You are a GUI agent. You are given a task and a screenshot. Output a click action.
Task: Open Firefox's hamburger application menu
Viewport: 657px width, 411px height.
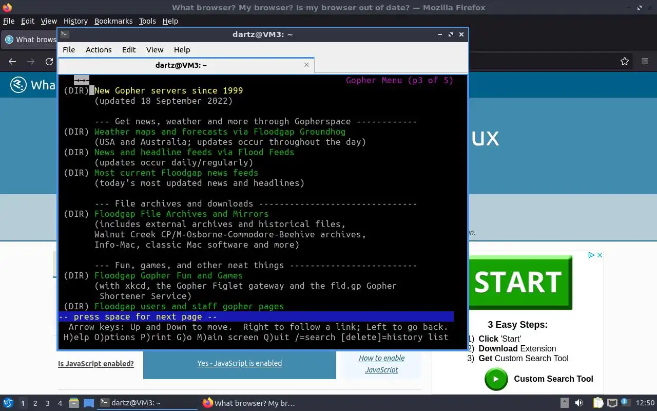pos(645,61)
